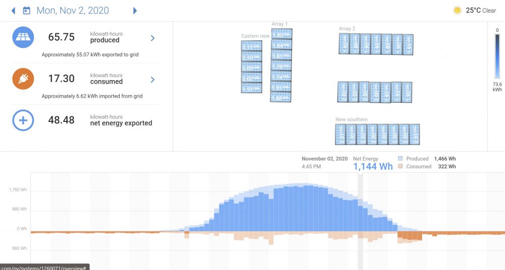The image size is (505, 270).
Task: Click the orange plug consumed icon
Action: 23,79
